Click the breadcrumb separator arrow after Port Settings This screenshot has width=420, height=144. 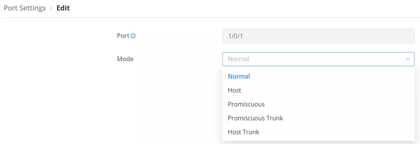coord(51,8)
